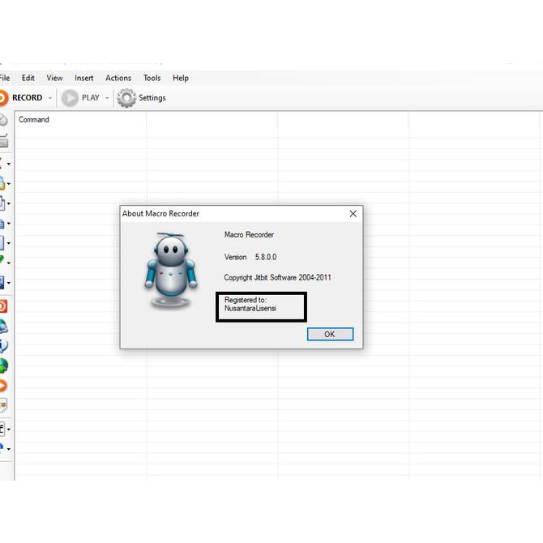The width and height of the screenshot is (543, 543).
Task: Expand the dropdown beside the yellow folder icon
Action: 9,184
